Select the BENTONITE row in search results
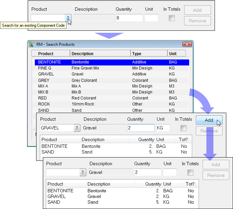The width and height of the screenshot is (233, 209). [x=112, y=62]
